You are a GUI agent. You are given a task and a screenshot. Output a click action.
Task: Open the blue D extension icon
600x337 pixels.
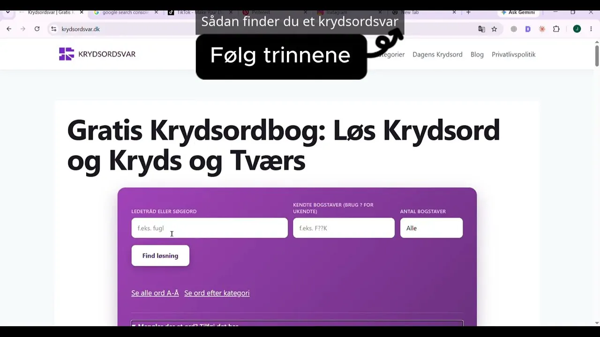click(x=528, y=29)
